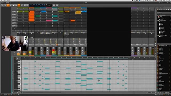Collapse the System VST3 Plugins folder
The width and height of the screenshot is (171, 96).
coord(158,35)
